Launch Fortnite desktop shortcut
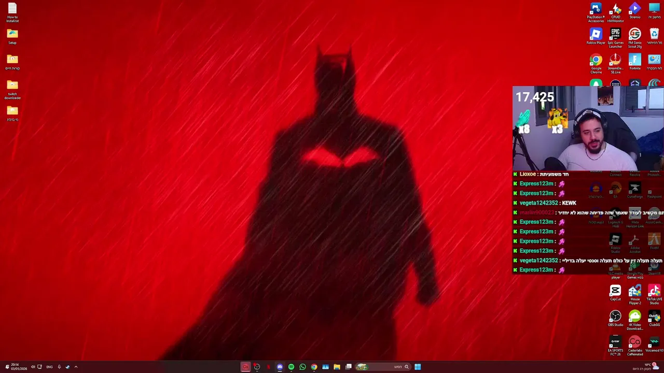The width and height of the screenshot is (664, 373). point(635,62)
